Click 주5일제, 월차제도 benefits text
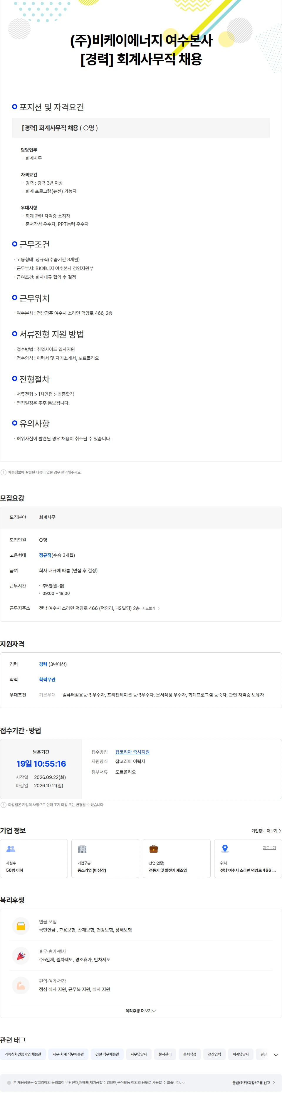The image size is (282, 1098). click(x=74, y=960)
